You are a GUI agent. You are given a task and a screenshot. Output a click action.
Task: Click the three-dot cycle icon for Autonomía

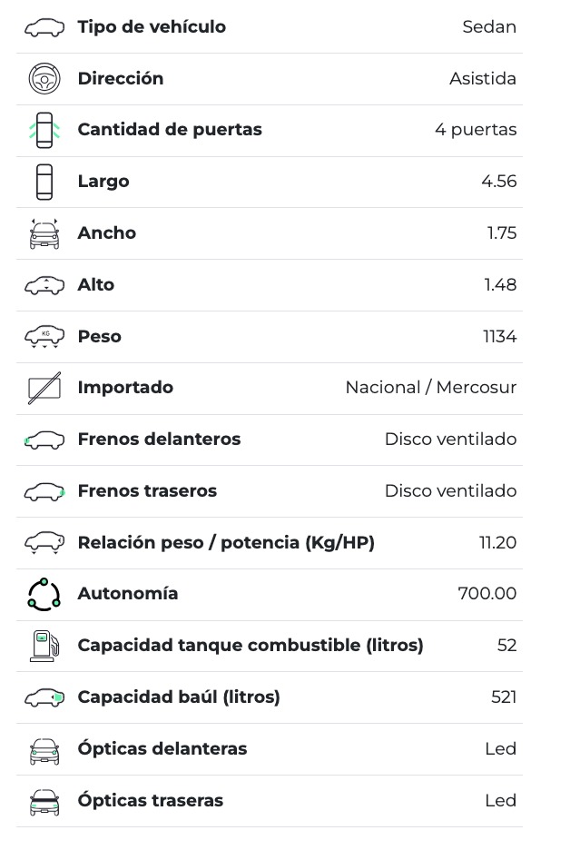click(44, 594)
